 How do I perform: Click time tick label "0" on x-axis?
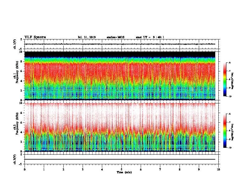pos(25,170)
